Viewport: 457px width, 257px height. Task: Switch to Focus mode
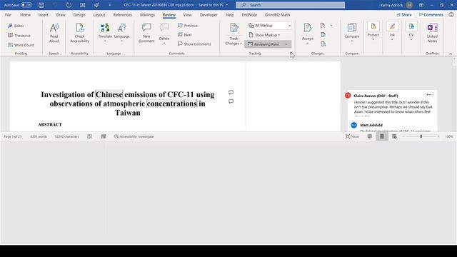(352, 136)
